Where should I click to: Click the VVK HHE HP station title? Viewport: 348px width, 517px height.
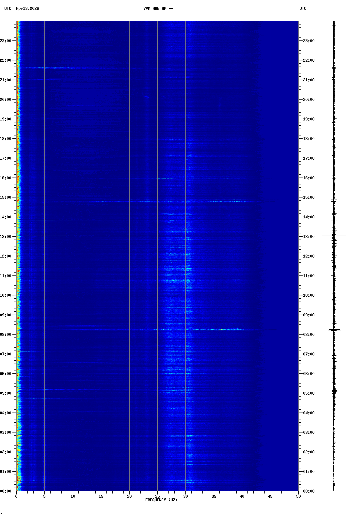158,8
